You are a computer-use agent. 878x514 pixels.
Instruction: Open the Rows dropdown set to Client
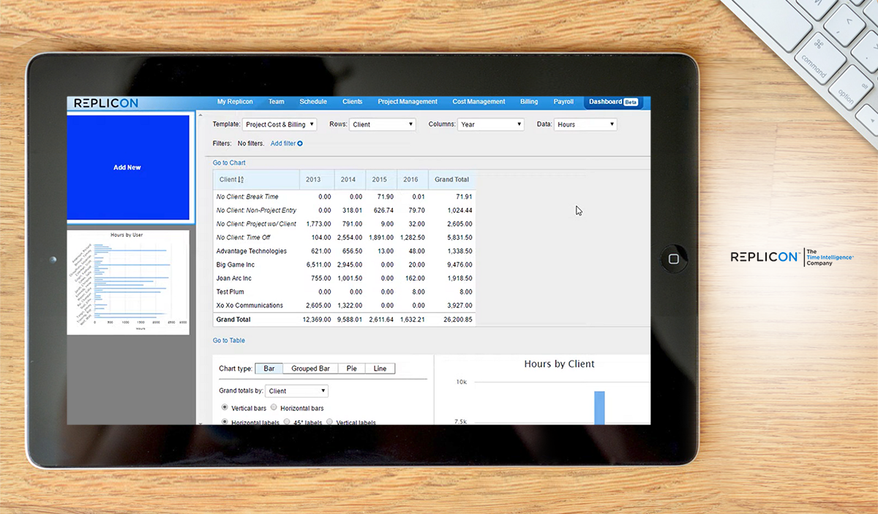click(x=382, y=124)
